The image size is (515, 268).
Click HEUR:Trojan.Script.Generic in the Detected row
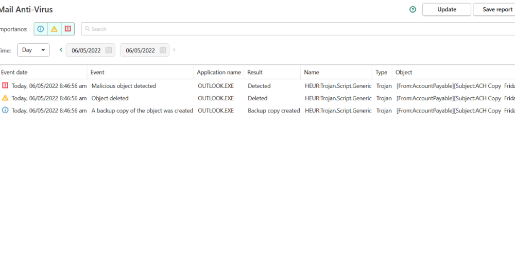[338, 86]
